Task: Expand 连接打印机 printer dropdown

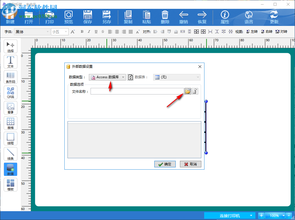Action: [x=251, y=215]
